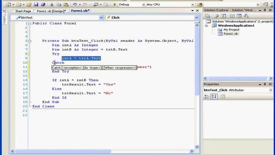Open the Debug configuration dropdown

(x=144, y=5)
